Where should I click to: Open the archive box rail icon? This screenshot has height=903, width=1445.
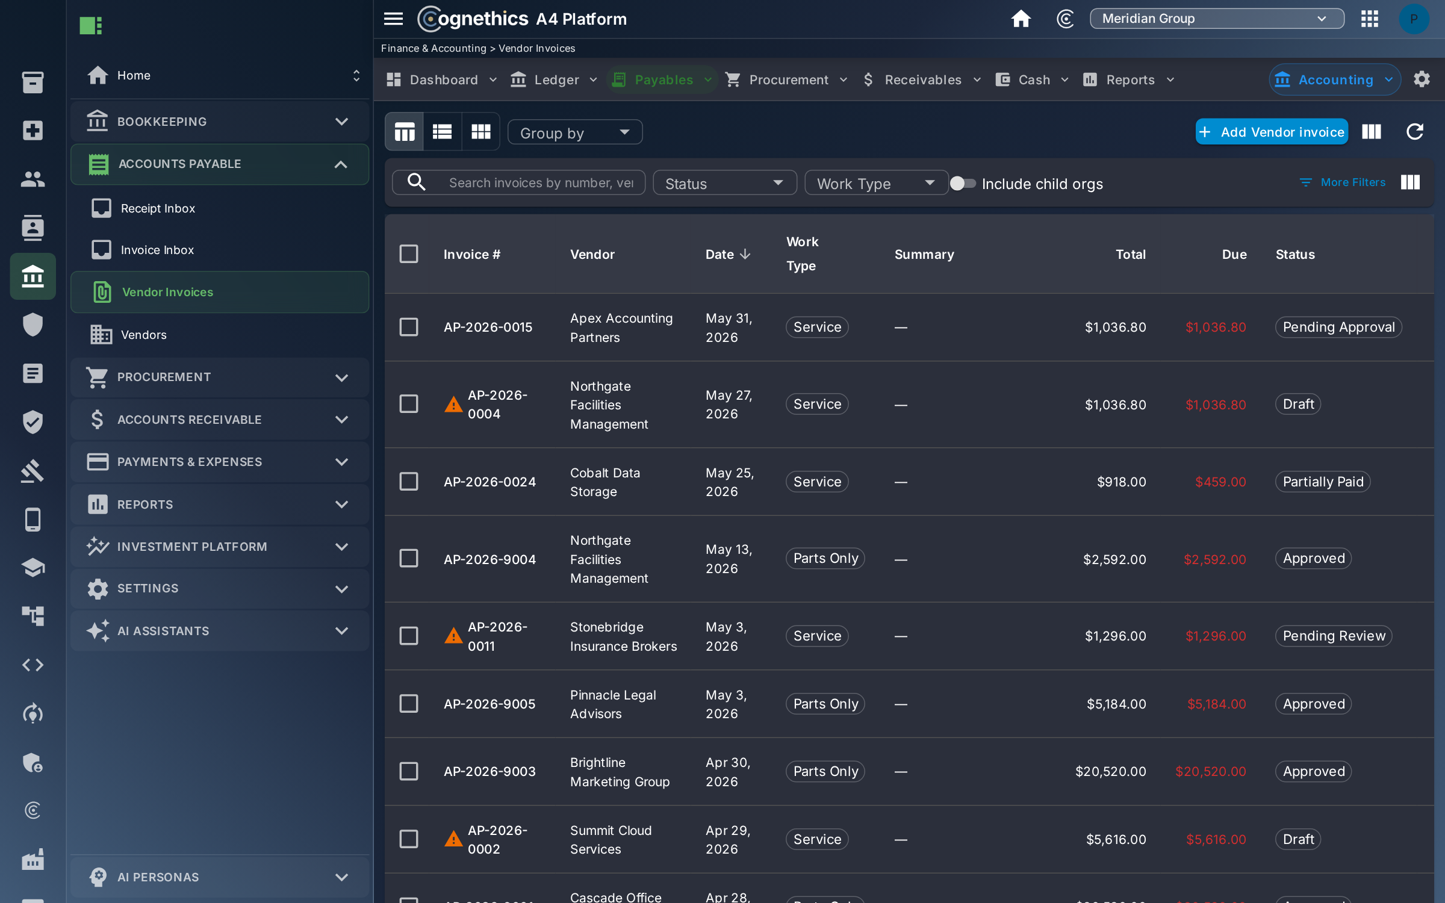coord(33,82)
